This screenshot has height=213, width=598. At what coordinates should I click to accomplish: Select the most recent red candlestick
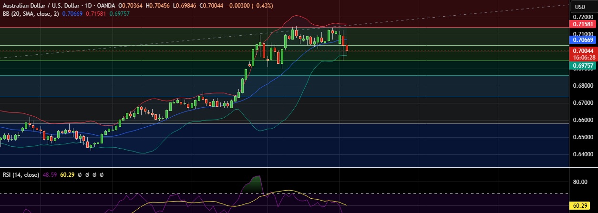[347, 48]
